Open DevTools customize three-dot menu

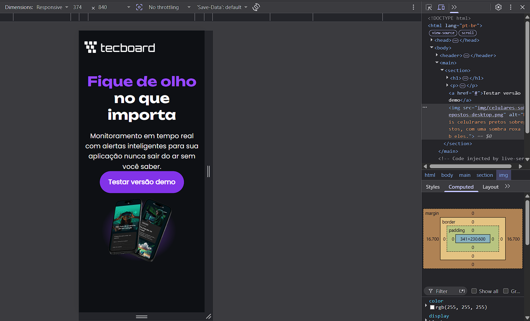click(510, 7)
